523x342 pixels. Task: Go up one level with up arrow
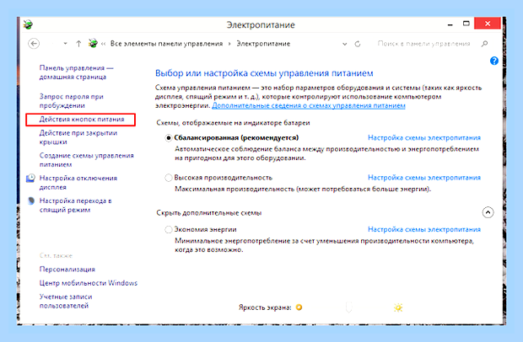pyautogui.click(x=78, y=44)
